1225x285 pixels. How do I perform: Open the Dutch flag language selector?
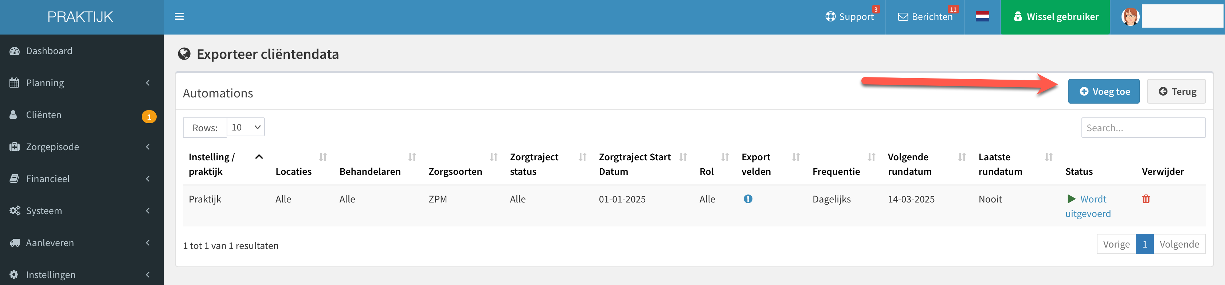(x=982, y=17)
